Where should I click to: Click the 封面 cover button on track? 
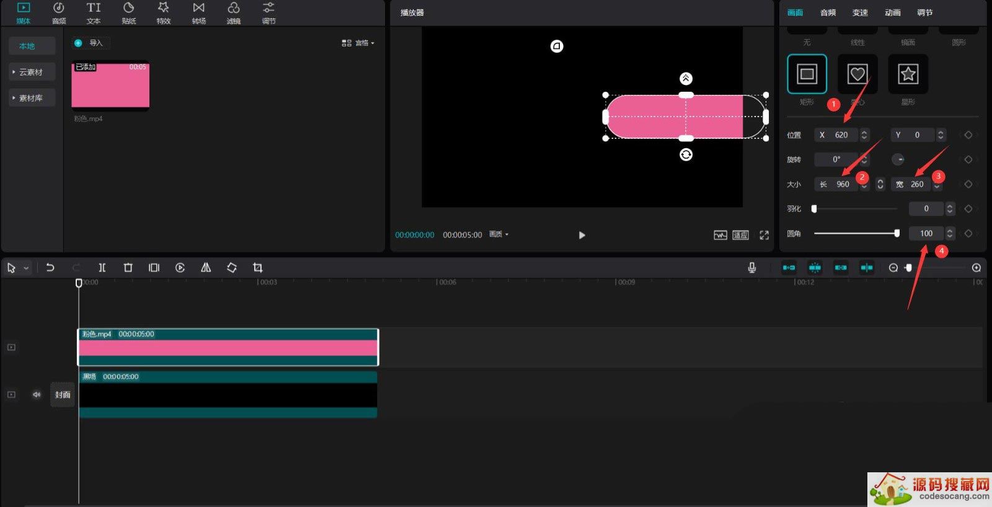coord(62,395)
